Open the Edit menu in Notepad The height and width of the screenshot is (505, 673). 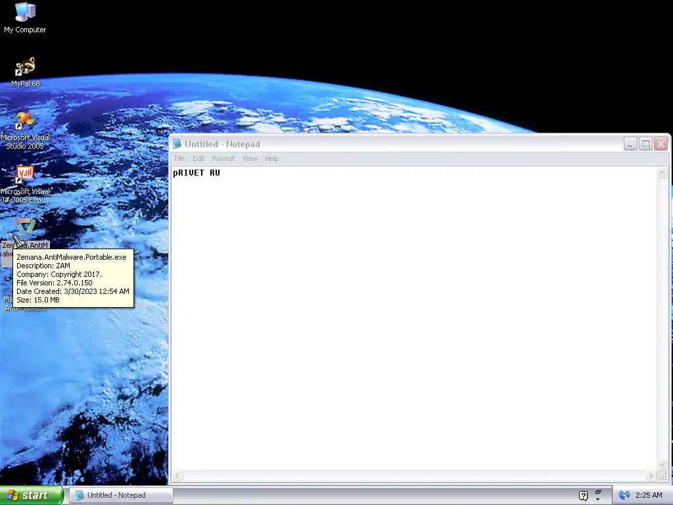198,158
